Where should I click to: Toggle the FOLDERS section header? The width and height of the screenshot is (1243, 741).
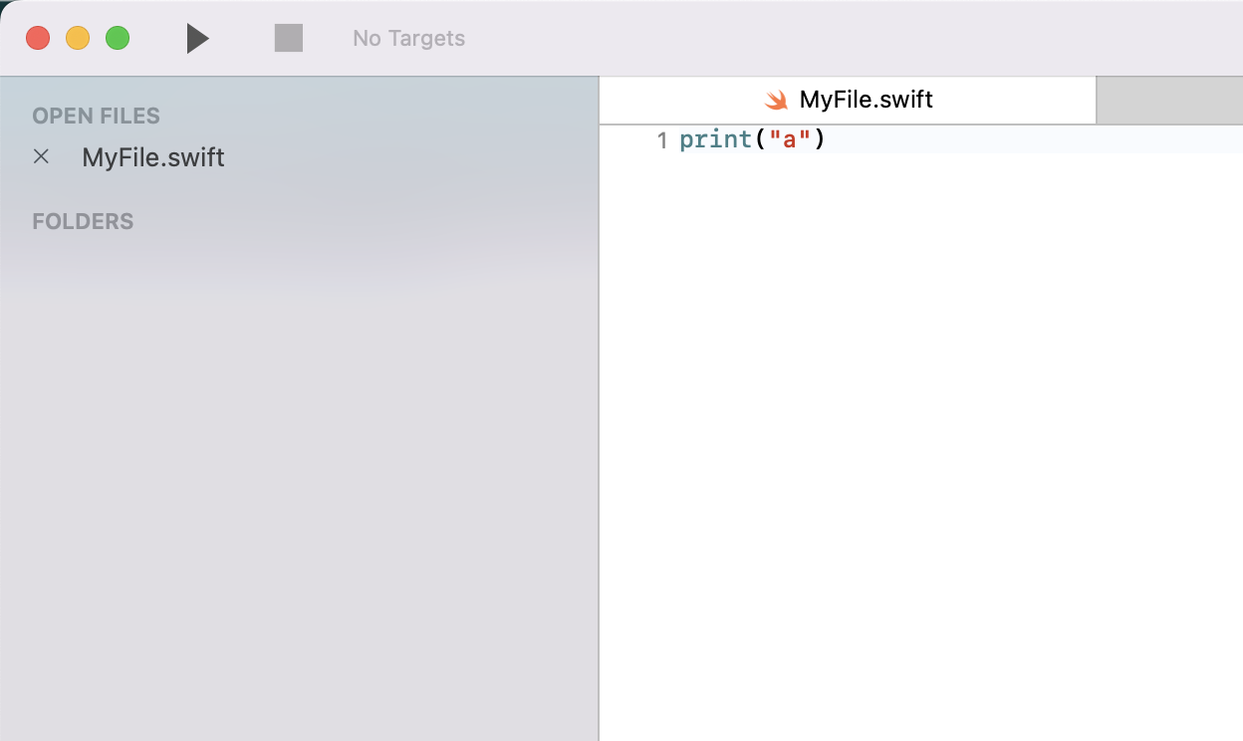tap(83, 221)
